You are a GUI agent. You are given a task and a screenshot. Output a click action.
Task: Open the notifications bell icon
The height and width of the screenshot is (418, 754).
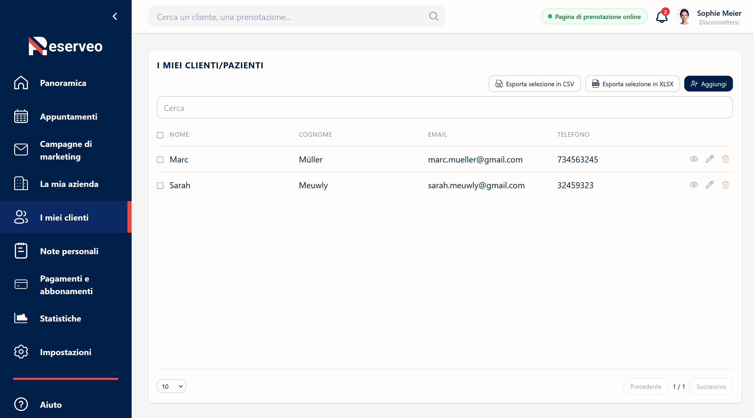click(662, 16)
